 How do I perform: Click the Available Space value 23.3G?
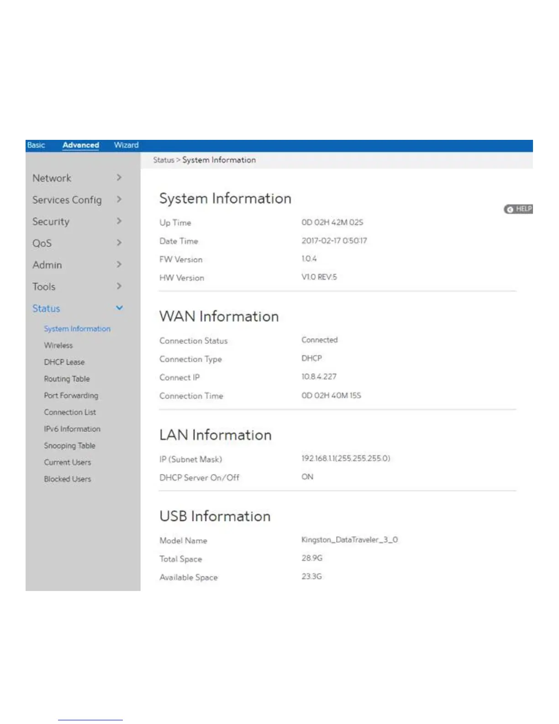point(312,576)
